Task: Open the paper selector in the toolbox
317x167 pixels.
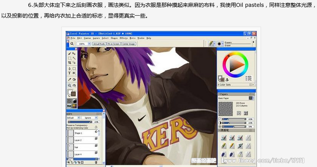Action: point(69,101)
